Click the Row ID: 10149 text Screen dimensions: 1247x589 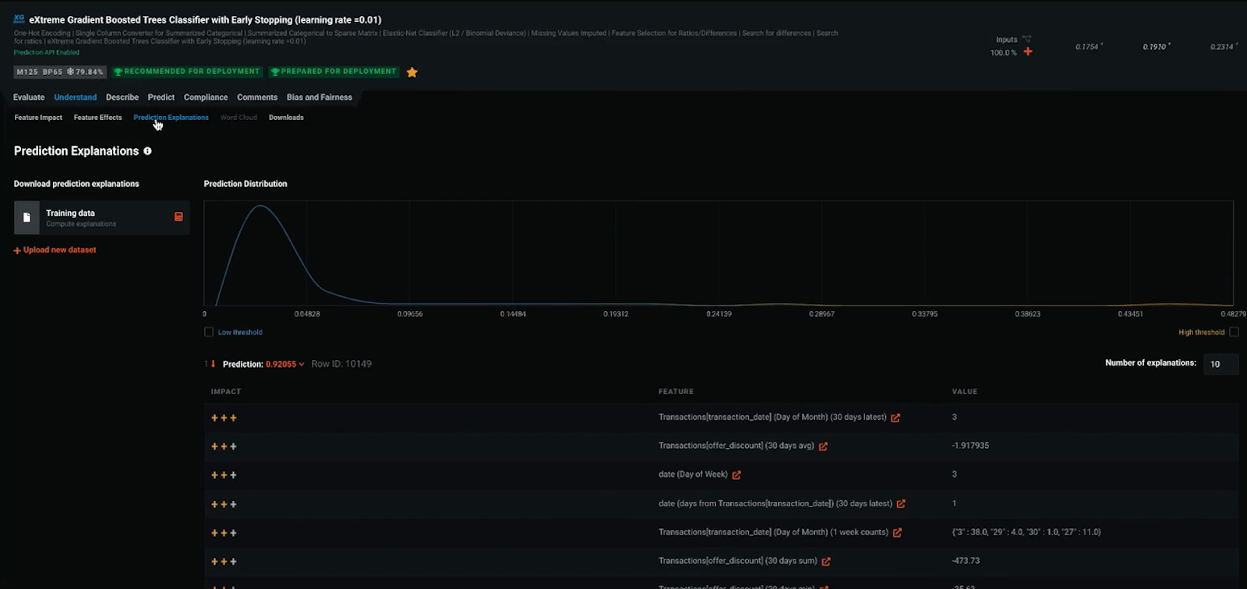tap(341, 364)
